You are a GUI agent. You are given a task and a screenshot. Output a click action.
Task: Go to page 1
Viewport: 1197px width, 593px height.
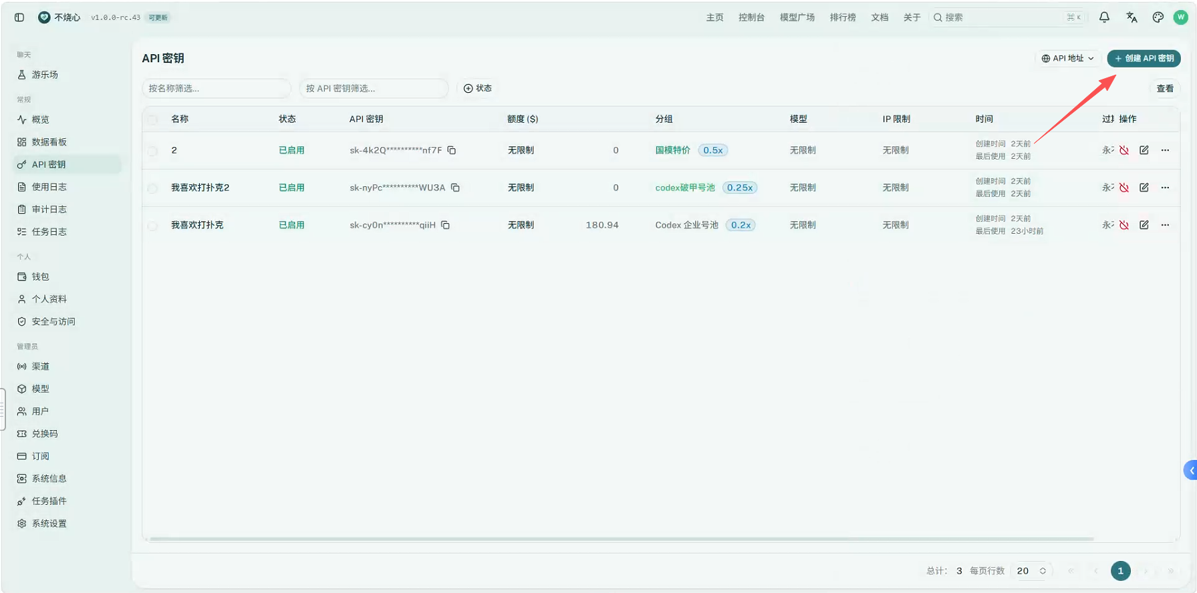pyautogui.click(x=1121, y=571)
